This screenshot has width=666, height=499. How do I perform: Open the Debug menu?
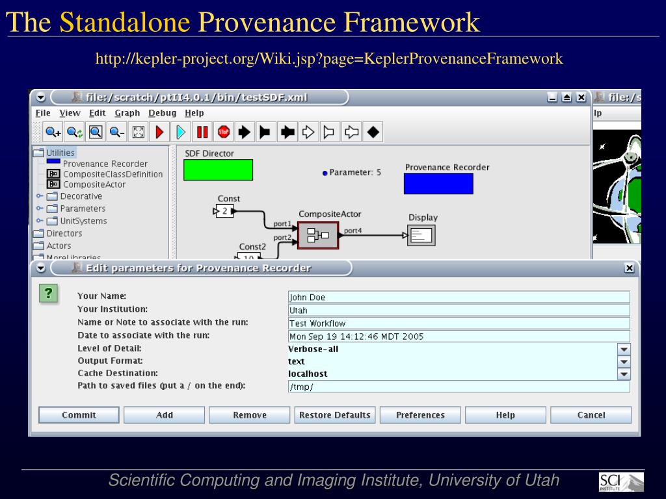pos(162,113)
